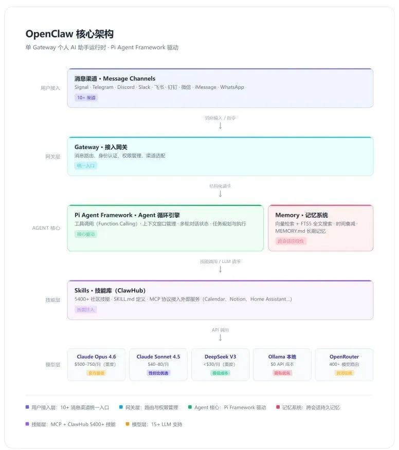This screenshot has width=399, height=450.
Task: Click the 核心驱动 badge in Agent box
Action: (x=86, y=234)
